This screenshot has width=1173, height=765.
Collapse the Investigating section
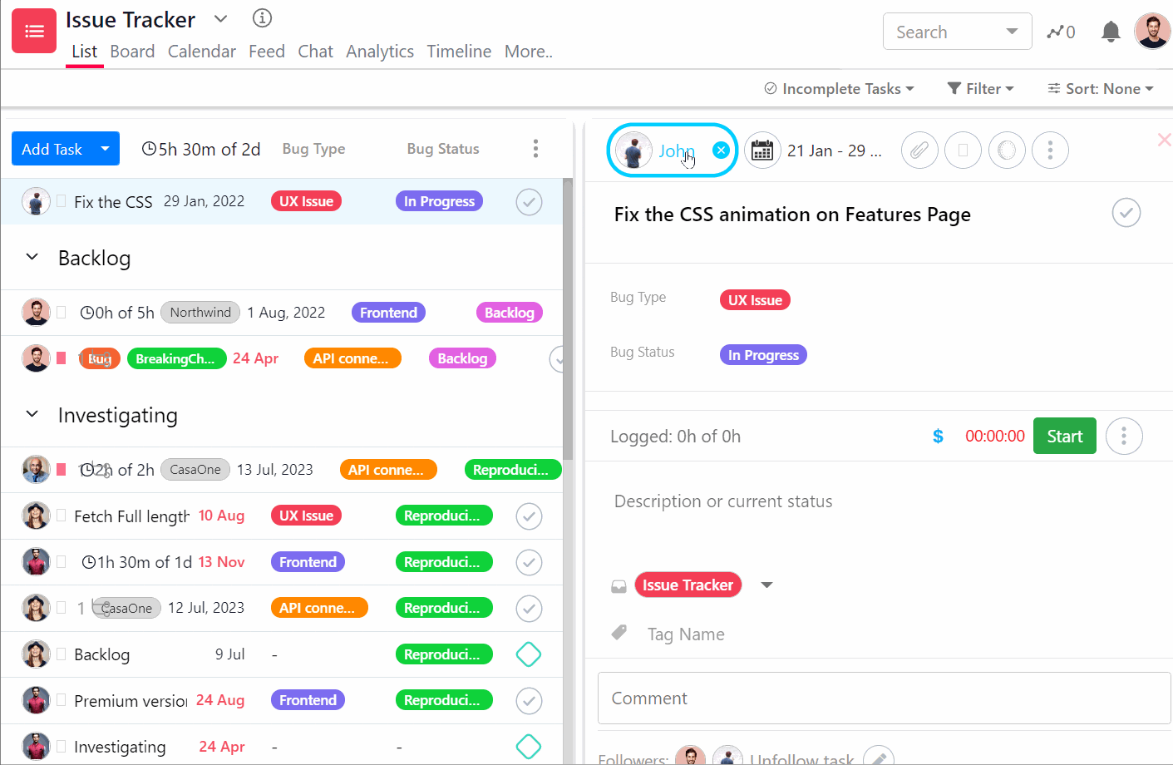pos(32,414)
